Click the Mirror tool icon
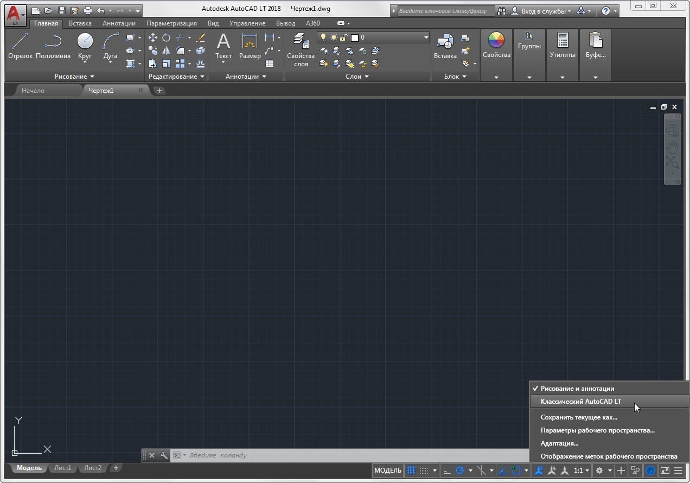690x483 pixels. point(166,50)
